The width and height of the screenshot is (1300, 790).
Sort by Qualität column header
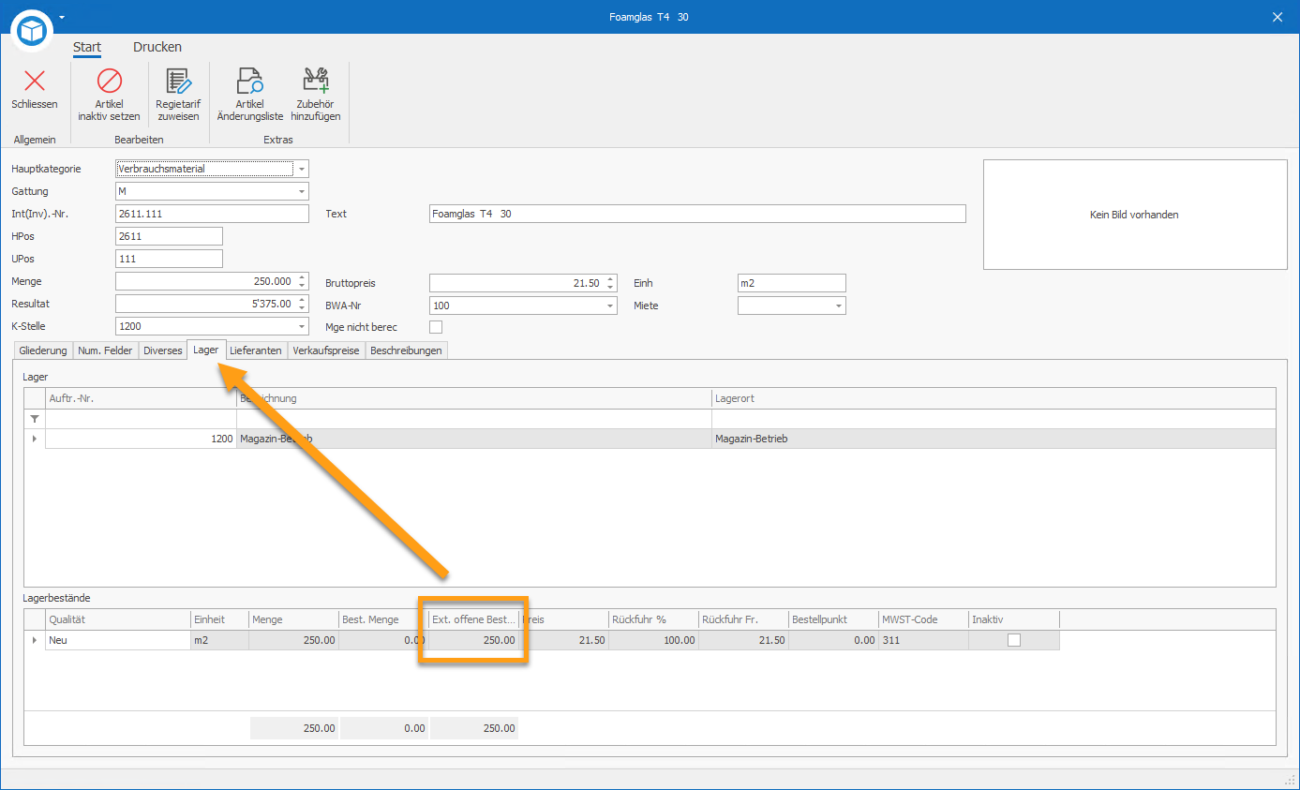pos(118,619)
